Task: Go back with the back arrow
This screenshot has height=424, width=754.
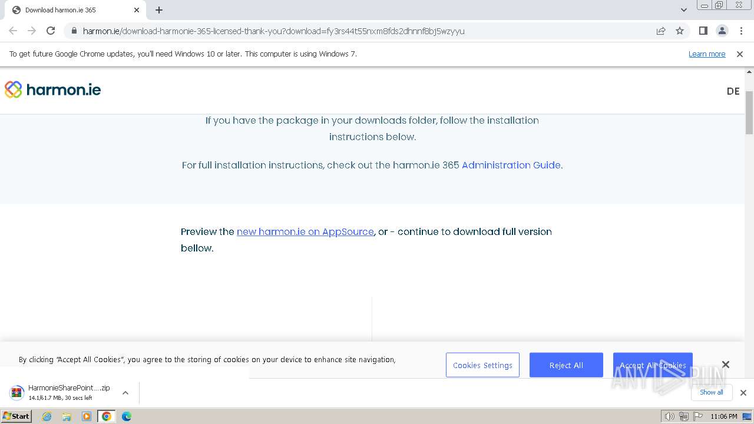Action: pyautogui.click(x=13, y=31)
